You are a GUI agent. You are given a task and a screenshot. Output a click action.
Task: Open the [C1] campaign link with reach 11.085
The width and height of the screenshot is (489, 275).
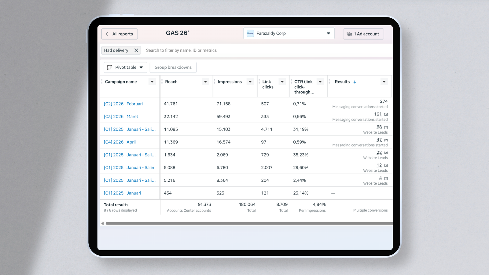(130, 130)
